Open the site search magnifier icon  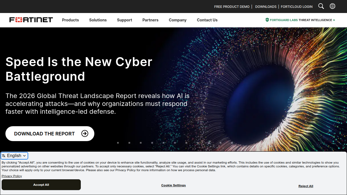(x=321, y=6)
